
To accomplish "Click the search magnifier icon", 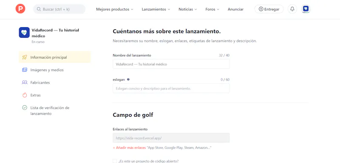I will pyautogui.click(x=39, y=9).
